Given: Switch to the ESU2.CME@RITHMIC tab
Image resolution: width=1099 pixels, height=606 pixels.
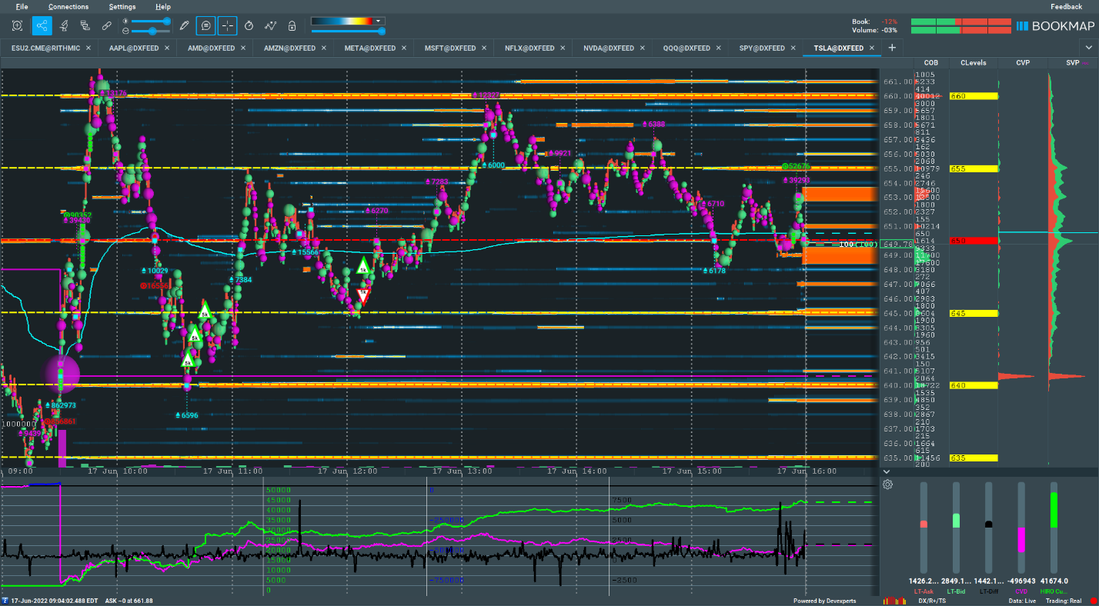Looking at the screenshot, I should 45,48.
